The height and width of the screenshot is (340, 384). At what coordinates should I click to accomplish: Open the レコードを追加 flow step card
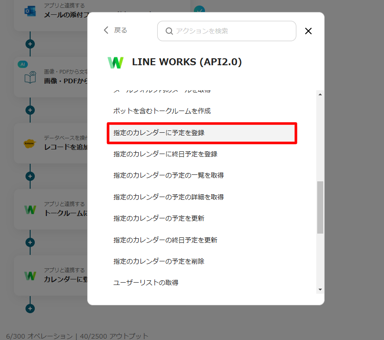coord(51,143)
